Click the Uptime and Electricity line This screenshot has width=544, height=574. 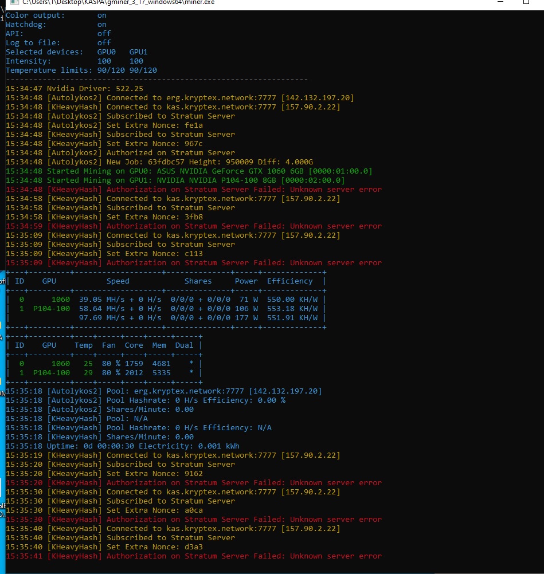pos(123,446)
